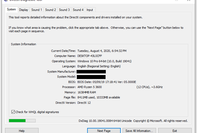Click the Current Date/Time value text
This screenshot has width=197, height=133.
pos(102,51)
